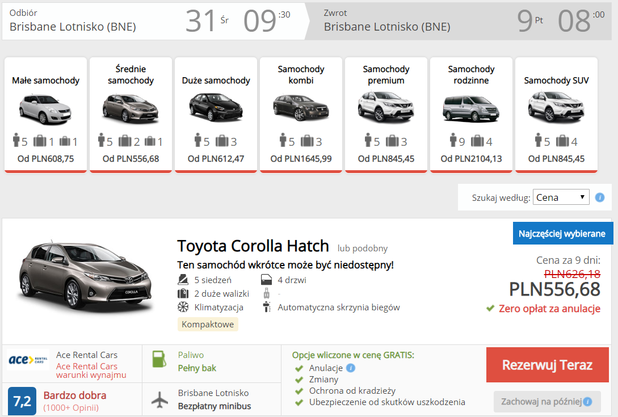Open the 1000+ Opinii reviews link

tap(71, 407)
